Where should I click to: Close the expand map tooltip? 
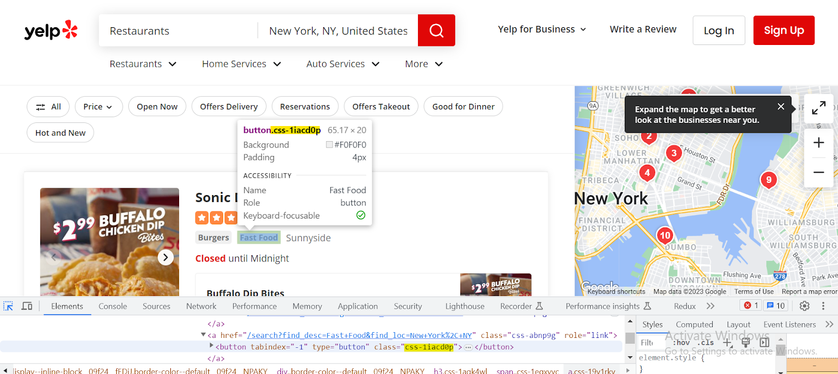[781, 107]
